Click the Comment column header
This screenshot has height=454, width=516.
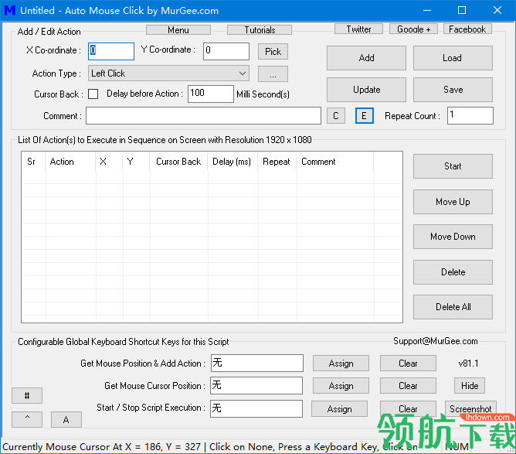pyautogui.click(x=335, y=162)
